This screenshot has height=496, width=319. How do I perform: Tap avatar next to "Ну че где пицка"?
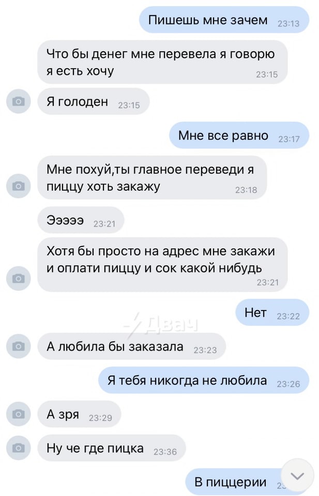pyautogui.click(x=19, y=447)
